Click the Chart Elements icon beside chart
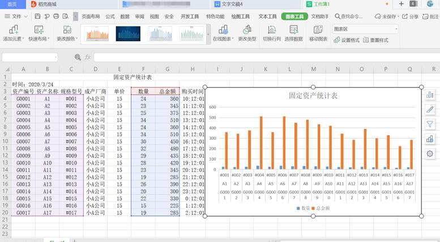The width and height of the screenshot is (440, 242). (x=430, y=95)
